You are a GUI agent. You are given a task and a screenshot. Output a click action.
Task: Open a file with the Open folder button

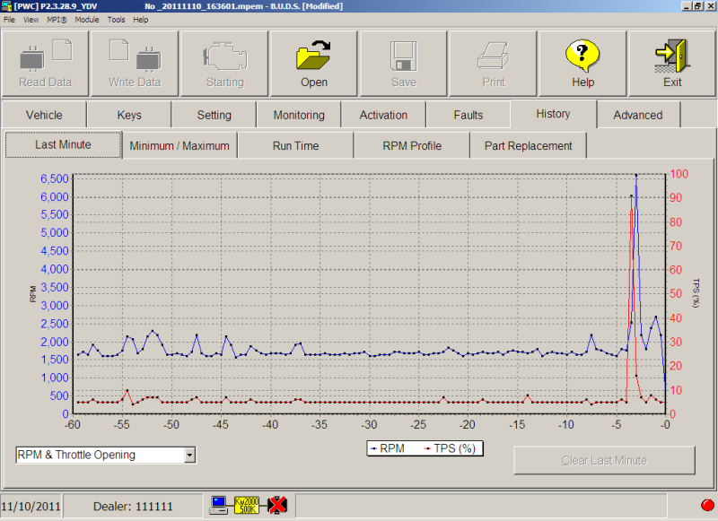[314, 64]
